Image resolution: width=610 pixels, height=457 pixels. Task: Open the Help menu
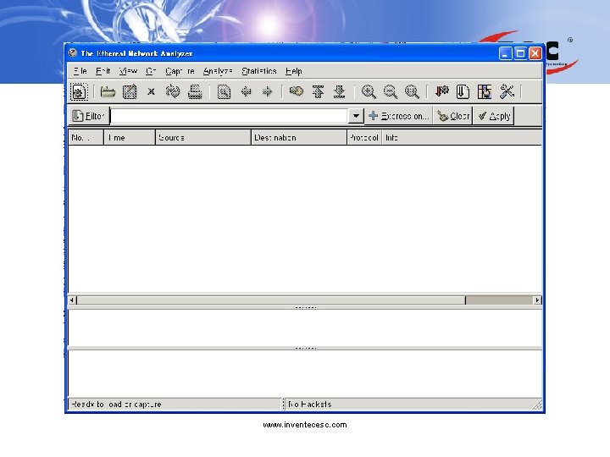point(294,71)
